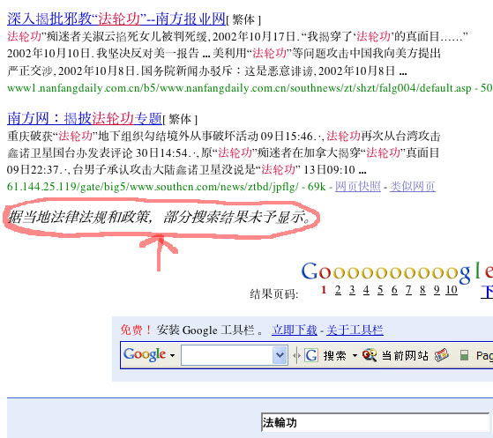Viewport: 493px width, 438px height.
Task: Click 繁体 beside the 南方报业网 result
Action: point(243,20)
